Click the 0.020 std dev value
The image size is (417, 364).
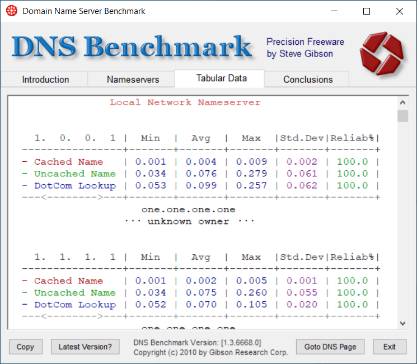coord(302,305)
